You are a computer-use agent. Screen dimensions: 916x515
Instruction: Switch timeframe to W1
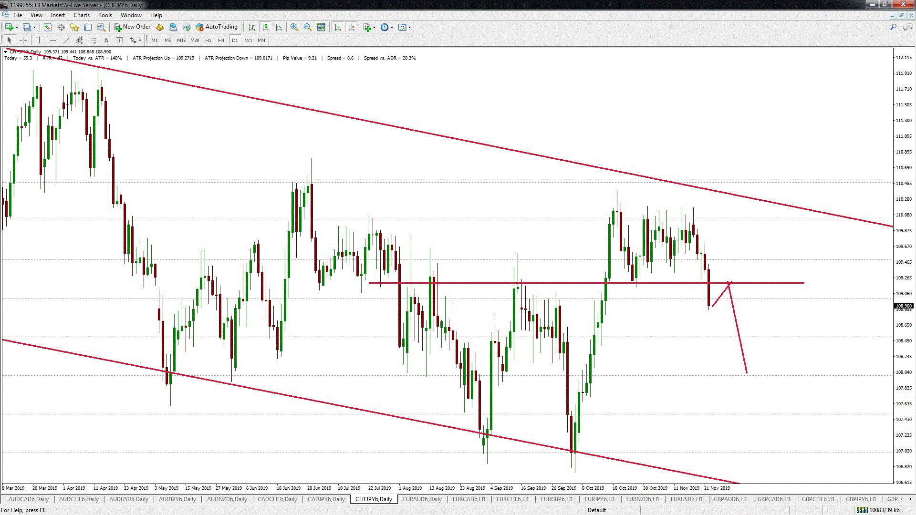click(x=249, y=41)
